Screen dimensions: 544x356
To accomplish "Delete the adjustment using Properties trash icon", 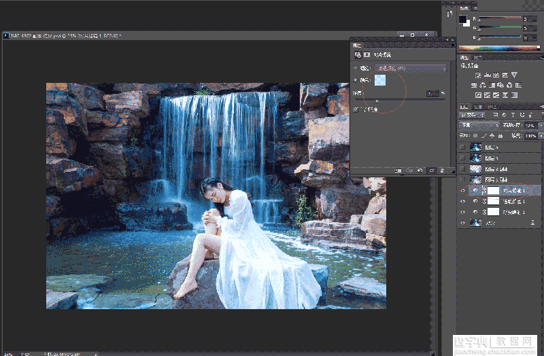I will point(442,171).
